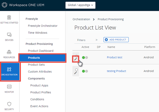Viewport: 159px width, 112px height.
Task: Open Time Windows menu item
Action: click(x=38, y=33)
